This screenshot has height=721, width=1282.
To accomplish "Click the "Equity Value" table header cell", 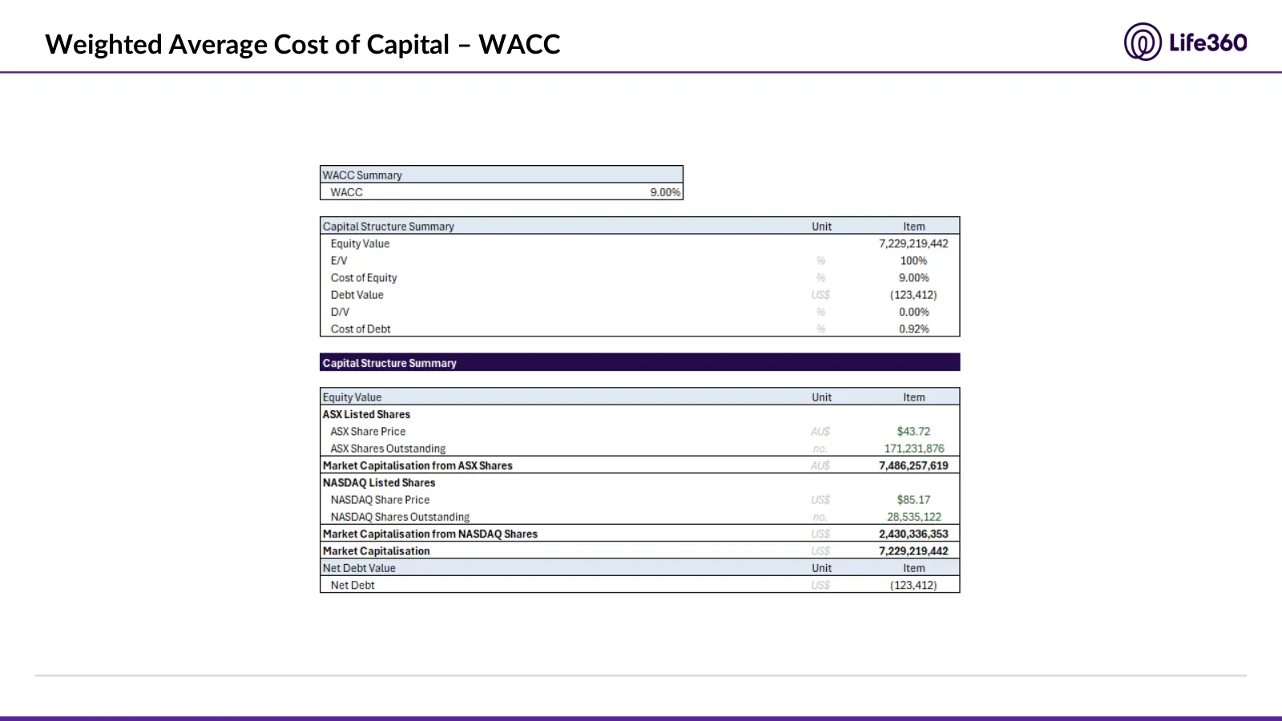I will click(352, 397).
